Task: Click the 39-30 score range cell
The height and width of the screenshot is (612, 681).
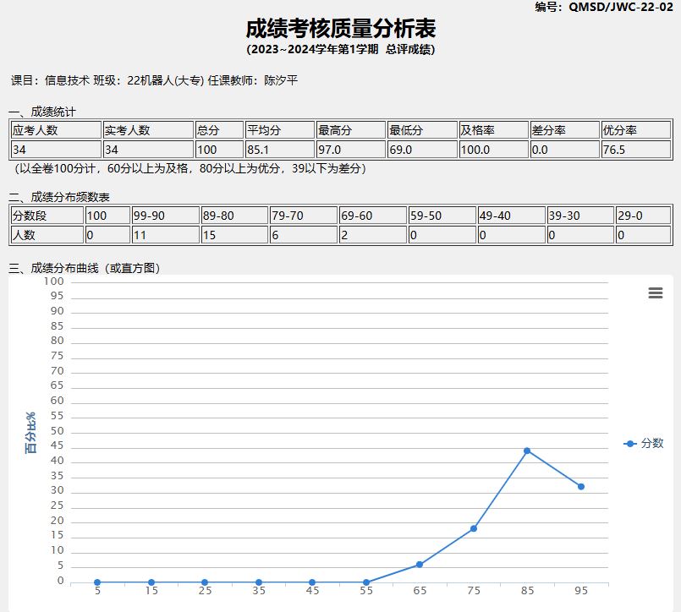Action: tap(580, 216)
